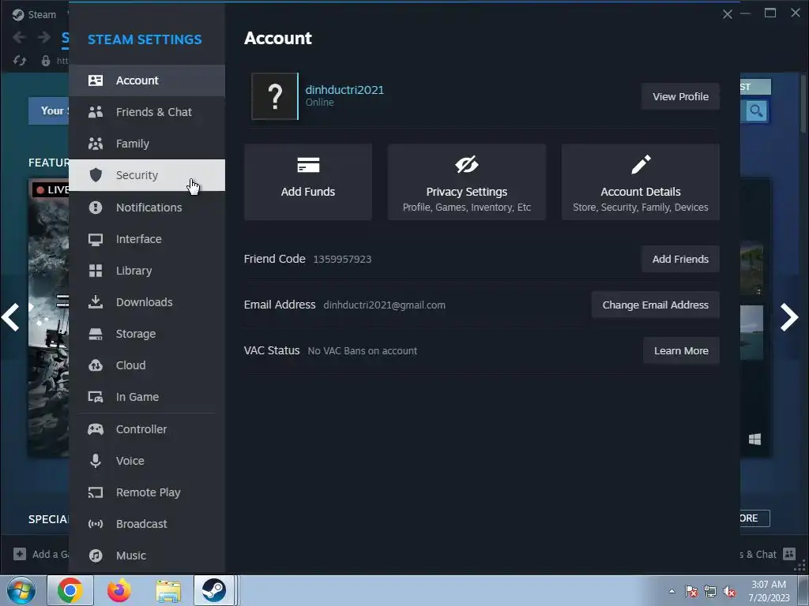The image size is (809, 606).
Task: Click the carousel previous arrow
Action: [x=10, y=317]
